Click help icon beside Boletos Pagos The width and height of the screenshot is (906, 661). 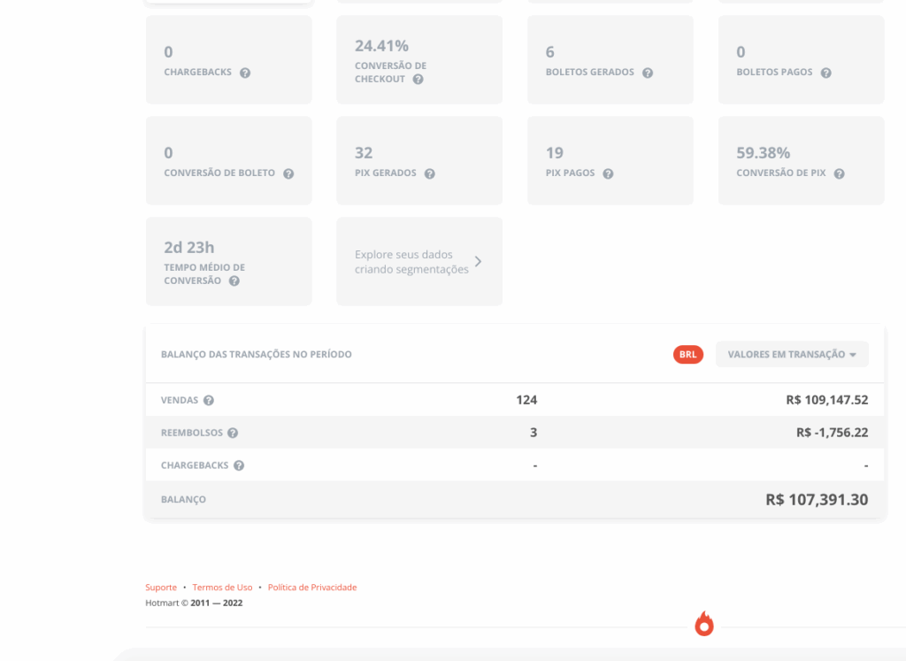point(825,73)
